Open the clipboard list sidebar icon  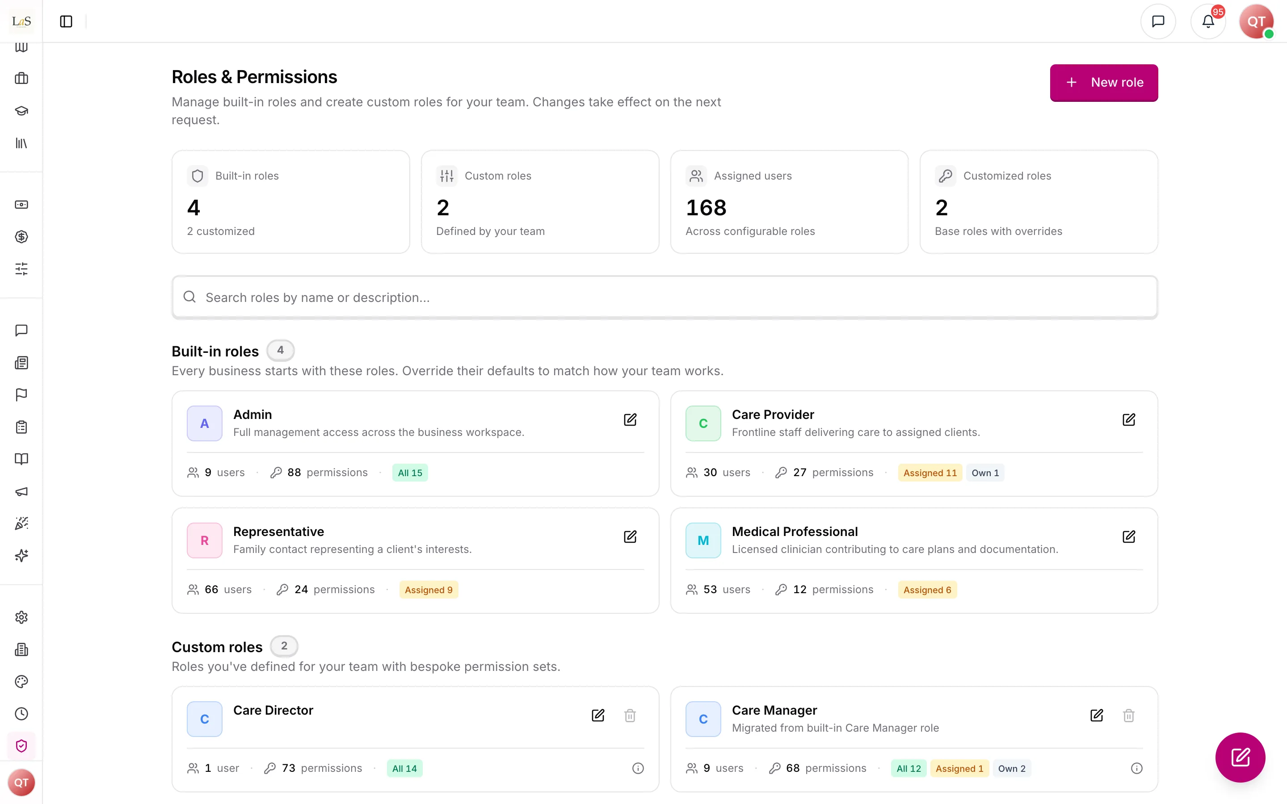(x=21, y=427)
